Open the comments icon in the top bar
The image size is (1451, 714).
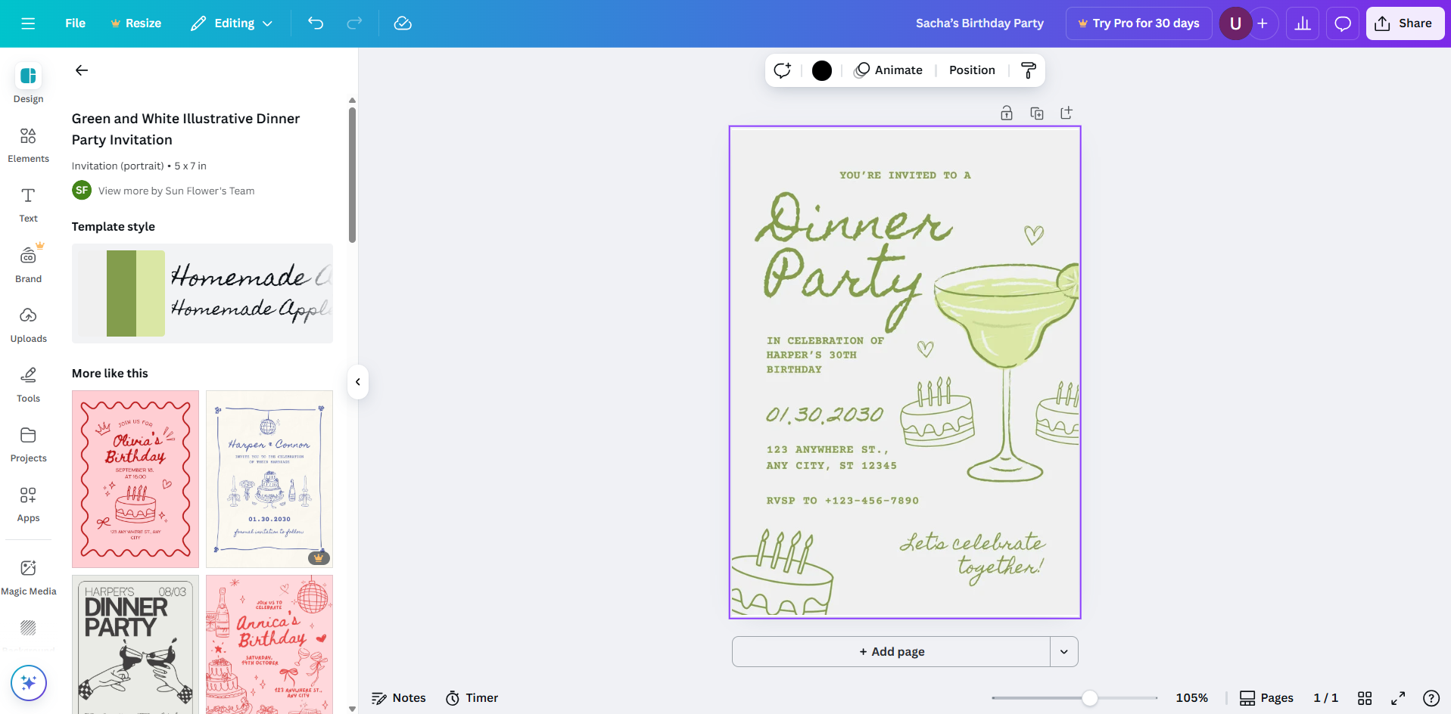coord(1342,23)
